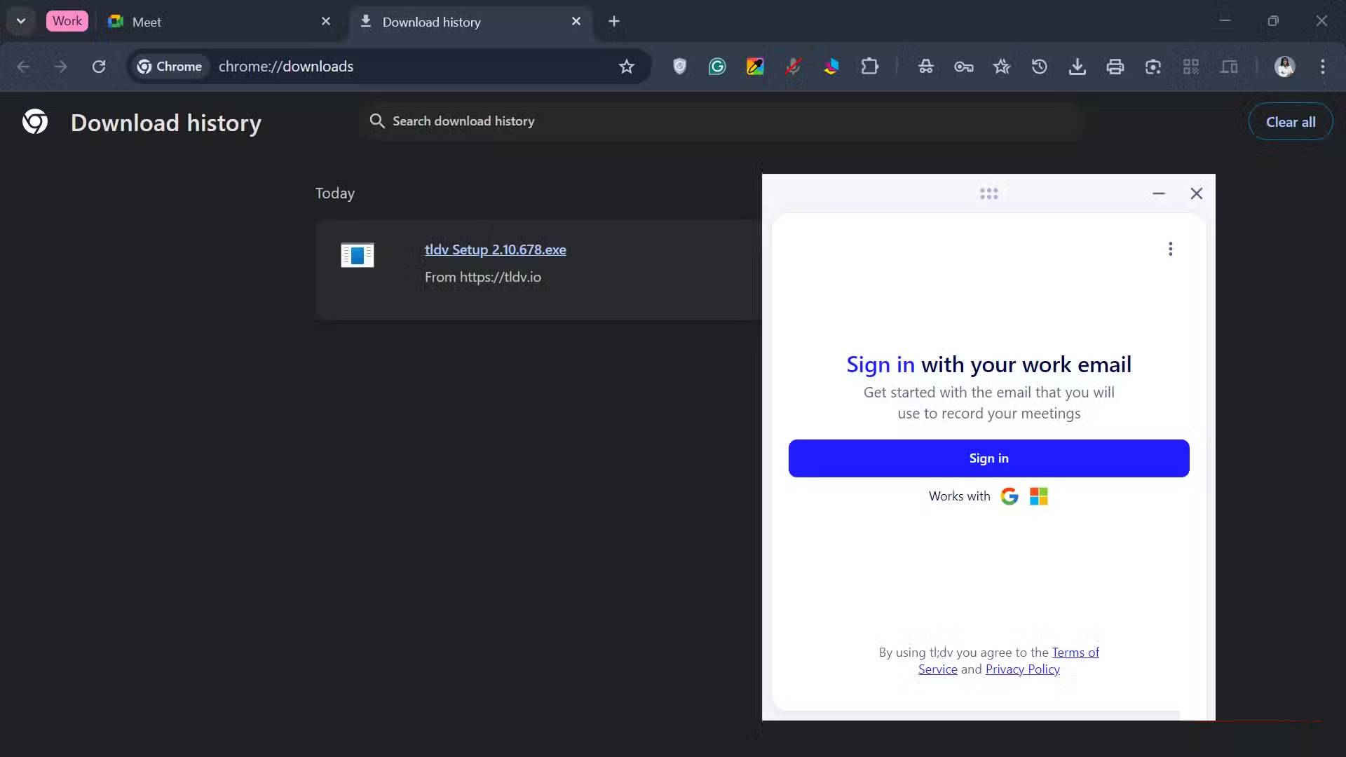Grab the tl;dv window drag handle dots
1346x757 pixels.
click(x=988, y=193)
